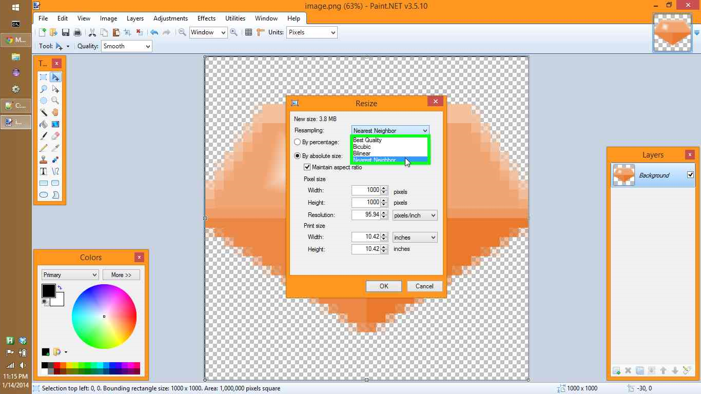
Task: Click the Save icon in toolbar
Action: 66,32
